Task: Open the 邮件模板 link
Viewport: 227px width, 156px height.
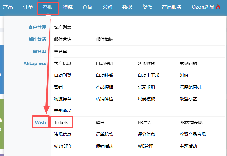Action: (x=105, y=39)
